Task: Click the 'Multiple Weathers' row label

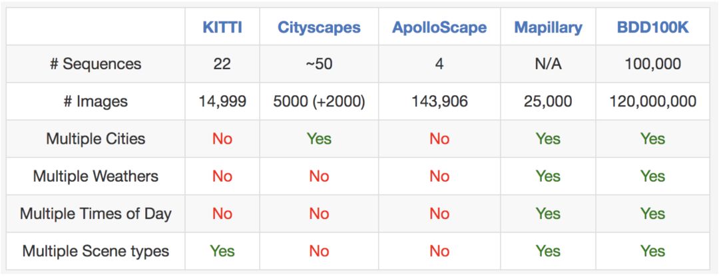Action: 96,176
